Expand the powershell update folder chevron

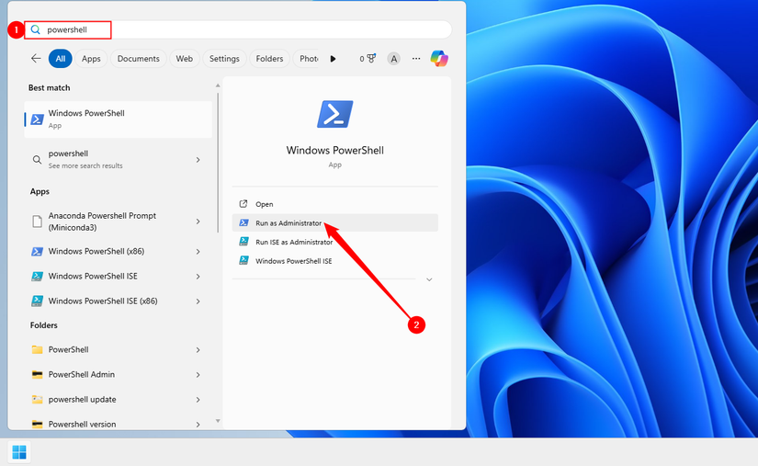[x=198, y=399]
